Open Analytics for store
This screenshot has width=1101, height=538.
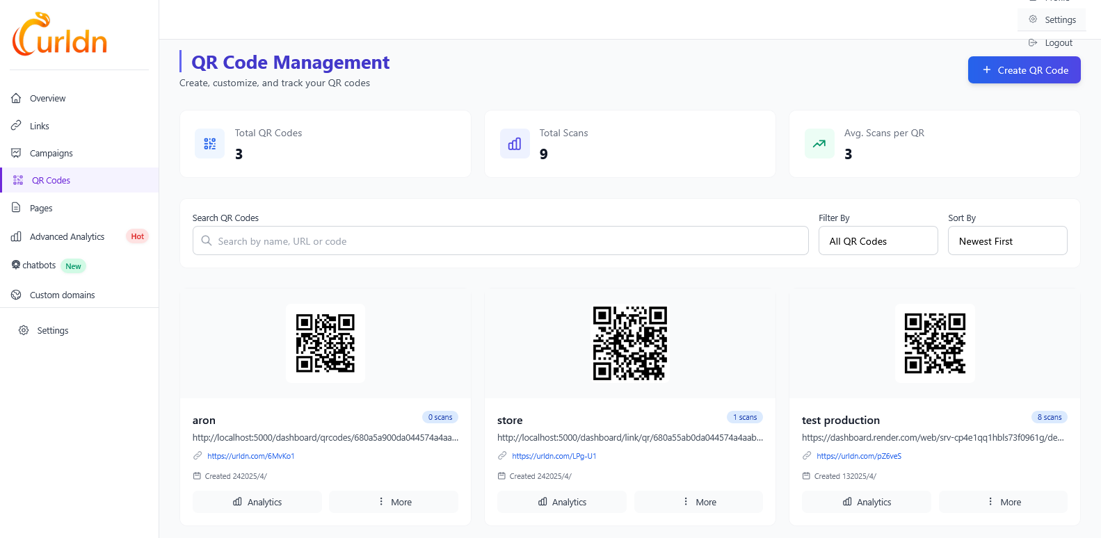561,502
